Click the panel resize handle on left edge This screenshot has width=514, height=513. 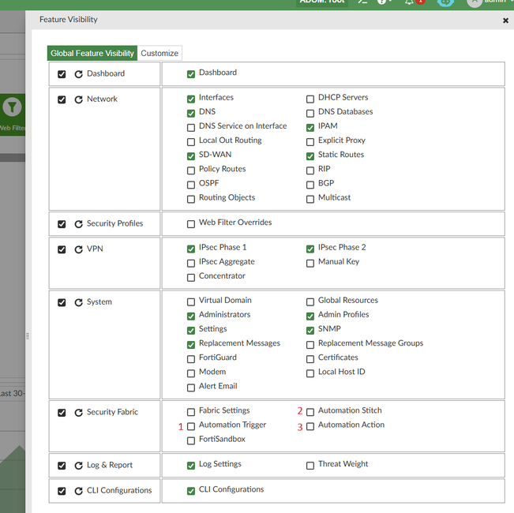click(28, 336)
